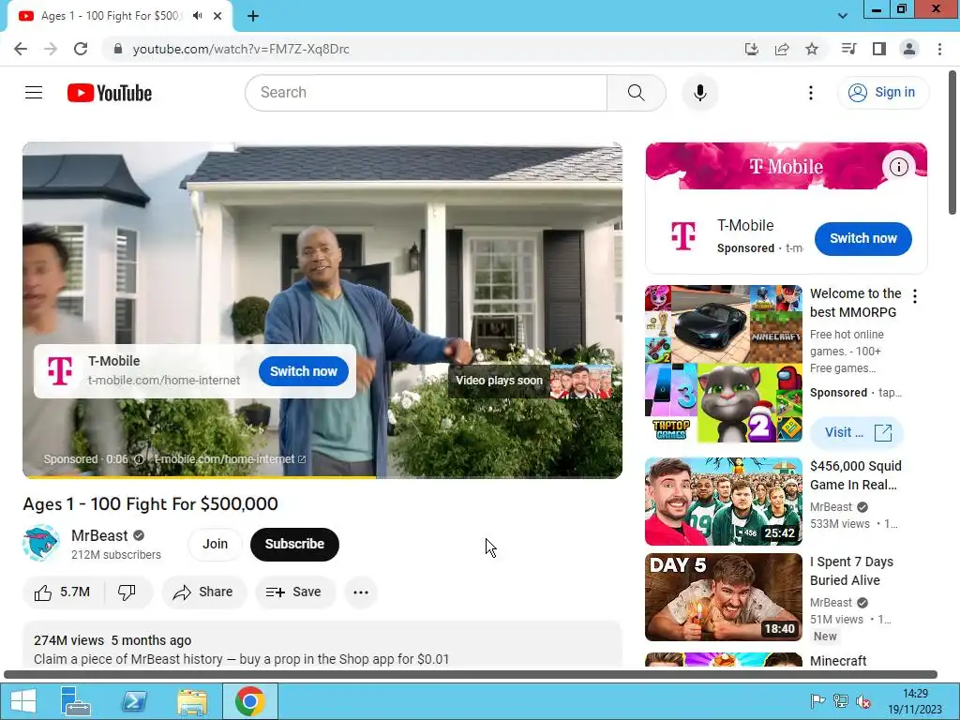Click the Sign in button
This screenshot has width=960, height=720.
pos(882,93)
